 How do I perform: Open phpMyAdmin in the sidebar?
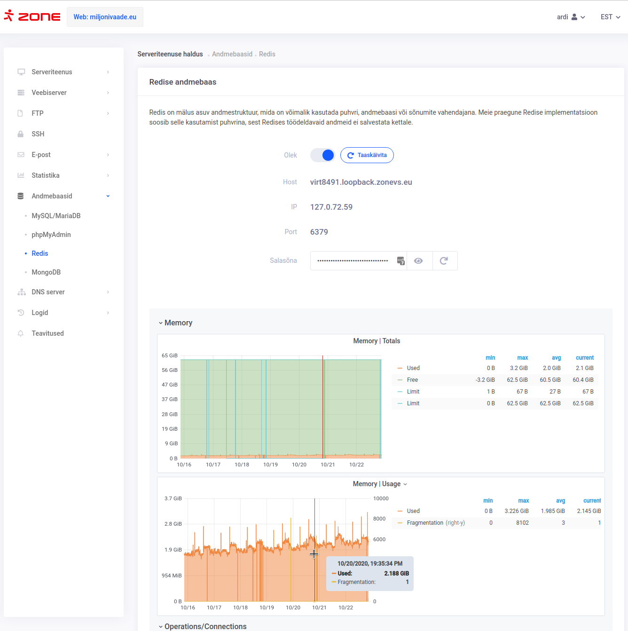point(51,235)
